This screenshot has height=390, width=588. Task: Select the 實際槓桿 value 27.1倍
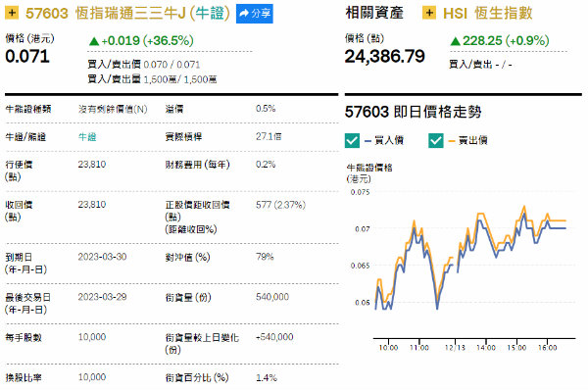point(269,136)
